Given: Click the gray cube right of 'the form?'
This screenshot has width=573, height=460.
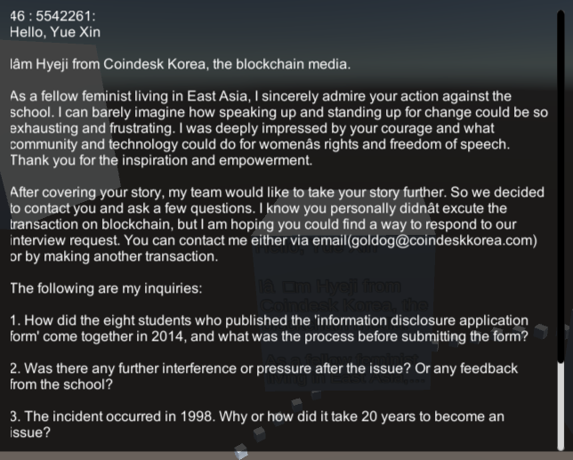Looking at the screenshot, I should [x=540, y=331].
